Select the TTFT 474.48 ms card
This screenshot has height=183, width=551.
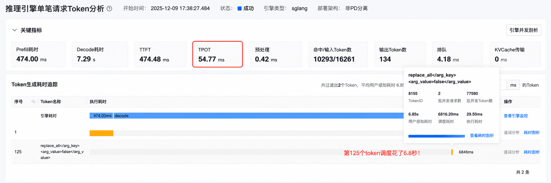coord(160,54)
